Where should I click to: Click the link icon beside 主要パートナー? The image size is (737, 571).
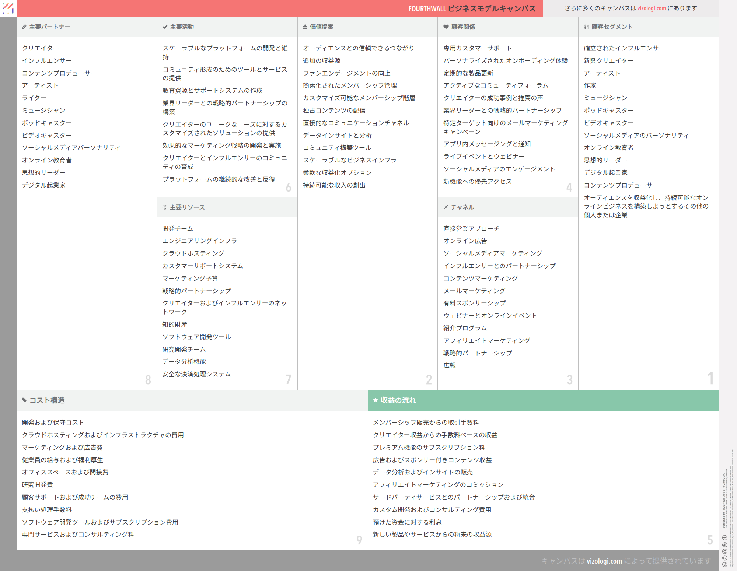tap(24, 27)
